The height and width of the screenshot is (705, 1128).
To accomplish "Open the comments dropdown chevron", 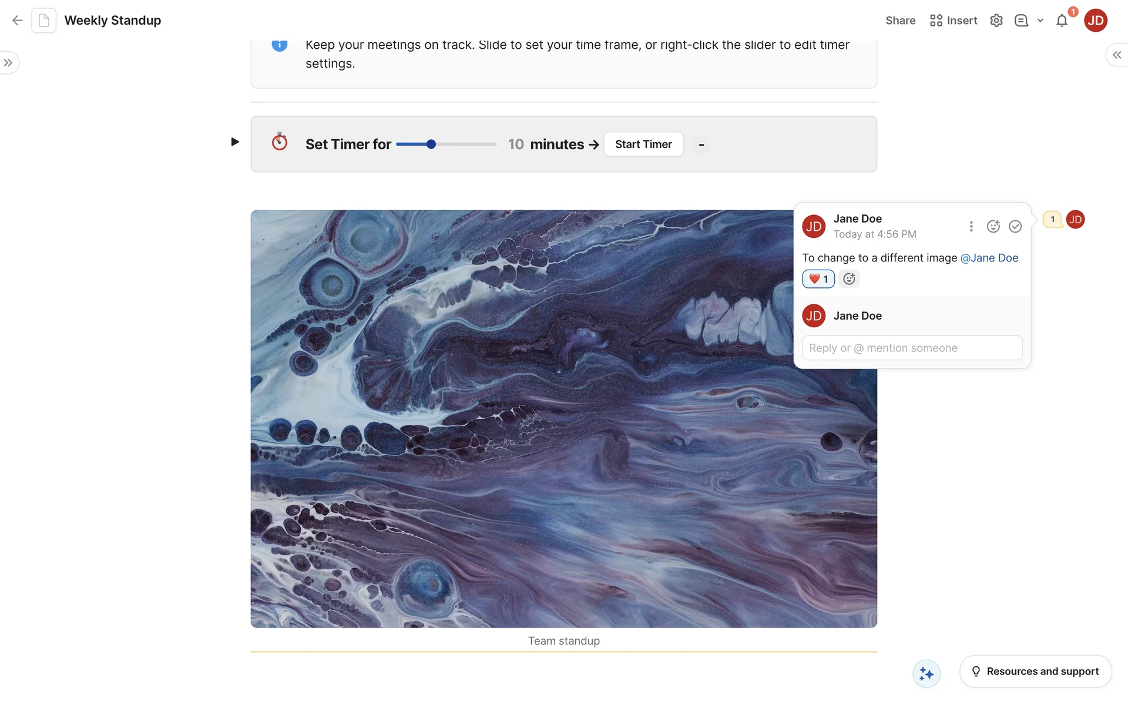I will tap(1040, 21).
